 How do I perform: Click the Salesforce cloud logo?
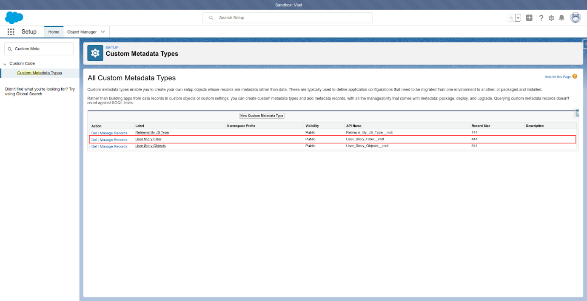[x=14, y=17]
